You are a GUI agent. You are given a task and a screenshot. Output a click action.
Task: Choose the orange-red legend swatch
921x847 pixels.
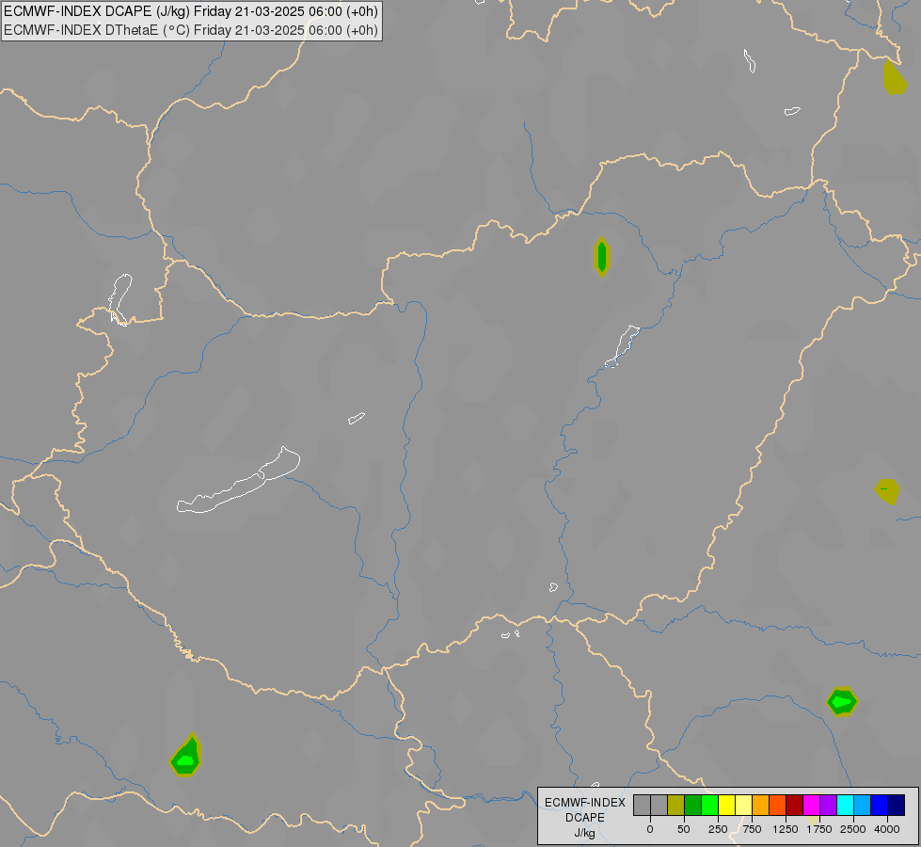point(778,806)
